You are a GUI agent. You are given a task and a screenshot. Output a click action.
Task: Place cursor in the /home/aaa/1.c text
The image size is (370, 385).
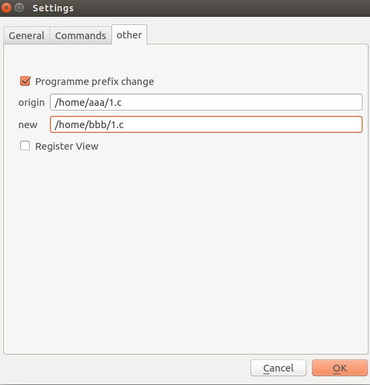(88, 102)
